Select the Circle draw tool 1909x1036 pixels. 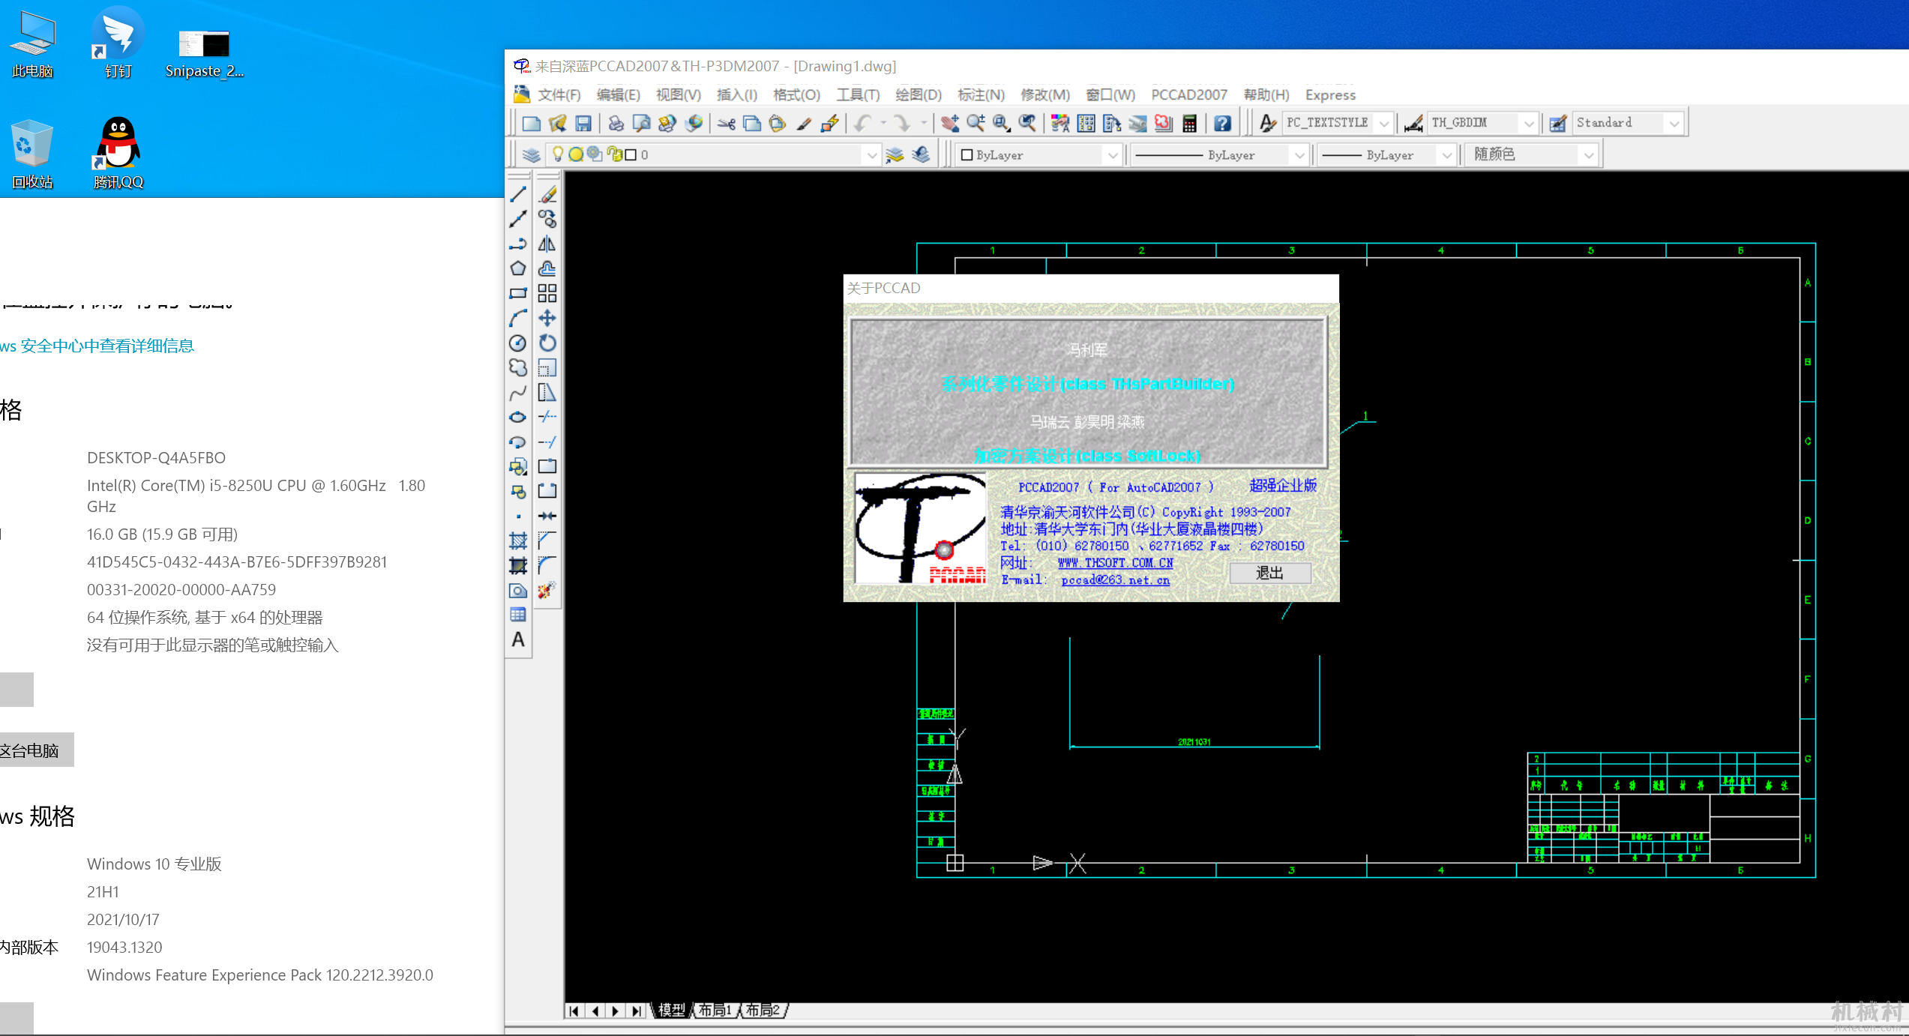(518, 343)
